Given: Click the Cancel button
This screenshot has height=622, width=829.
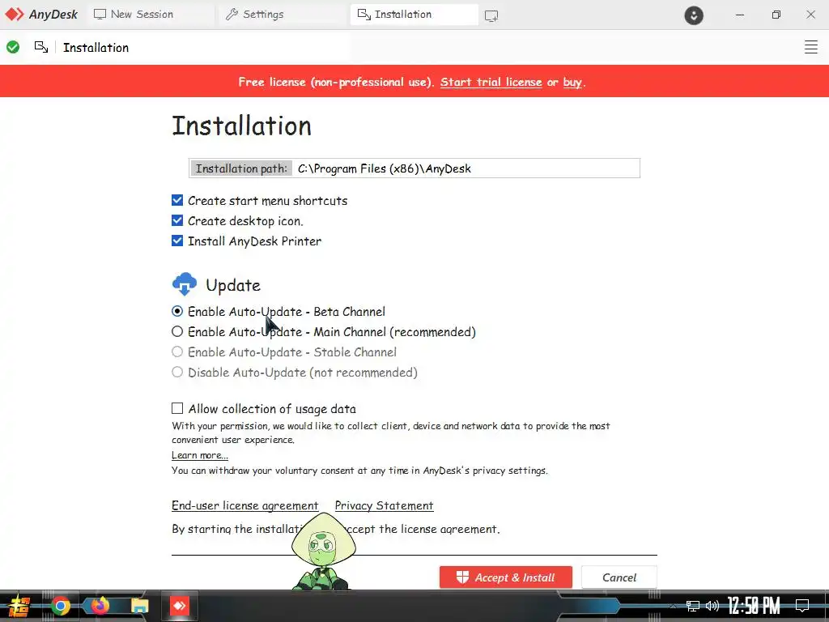Looking at the screenshot, I should click(x=619, y=577).
